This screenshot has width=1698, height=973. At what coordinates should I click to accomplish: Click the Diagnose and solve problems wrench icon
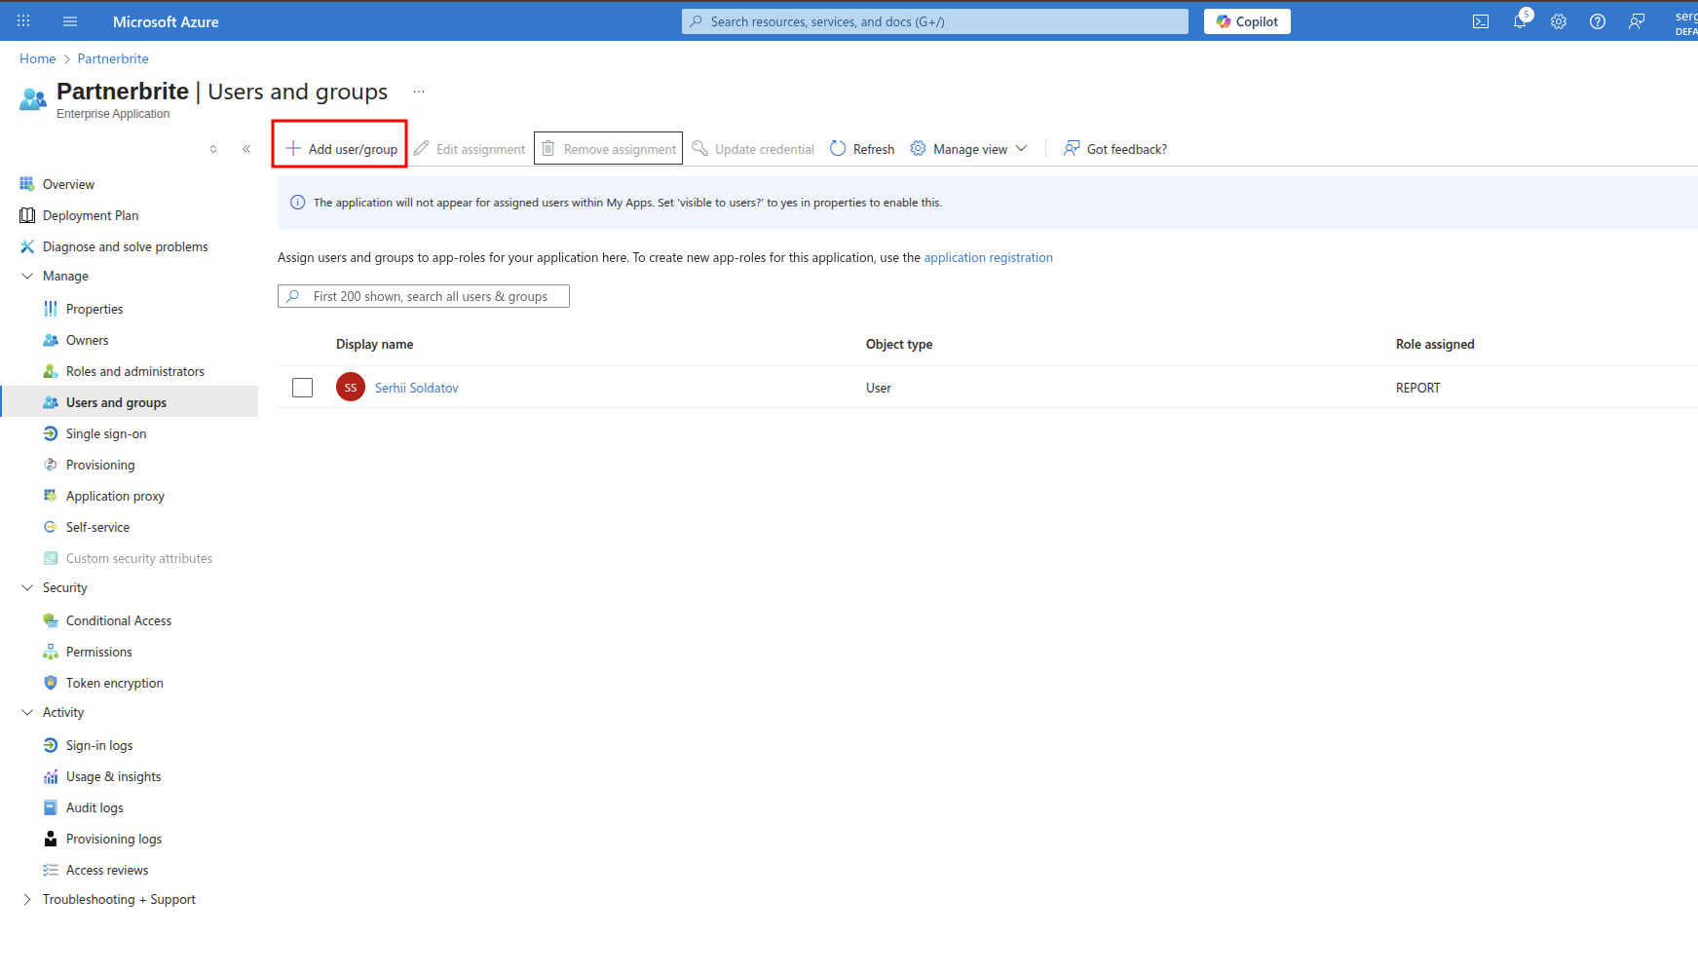27,246
